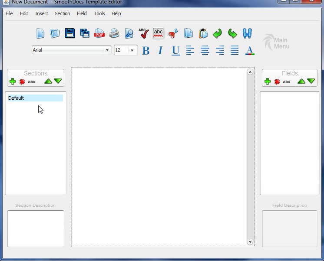Click the empty Fields list panel
Image resolution: width=324 pixels, height=261 pixels.
coord(290,143)
